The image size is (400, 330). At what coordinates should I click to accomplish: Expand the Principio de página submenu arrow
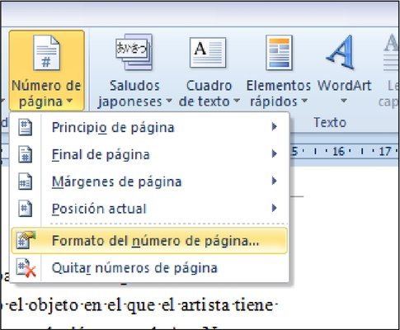[274, 127]
